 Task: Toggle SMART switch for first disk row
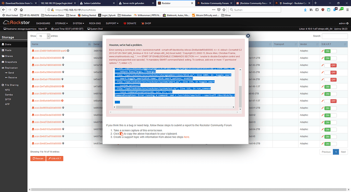click(x=330, y=51)
